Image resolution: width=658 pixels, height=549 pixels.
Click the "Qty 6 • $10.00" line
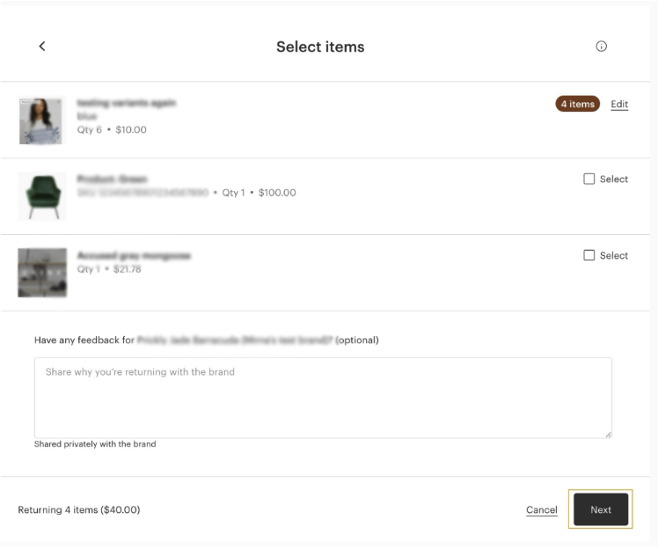(x=112, y=129)
